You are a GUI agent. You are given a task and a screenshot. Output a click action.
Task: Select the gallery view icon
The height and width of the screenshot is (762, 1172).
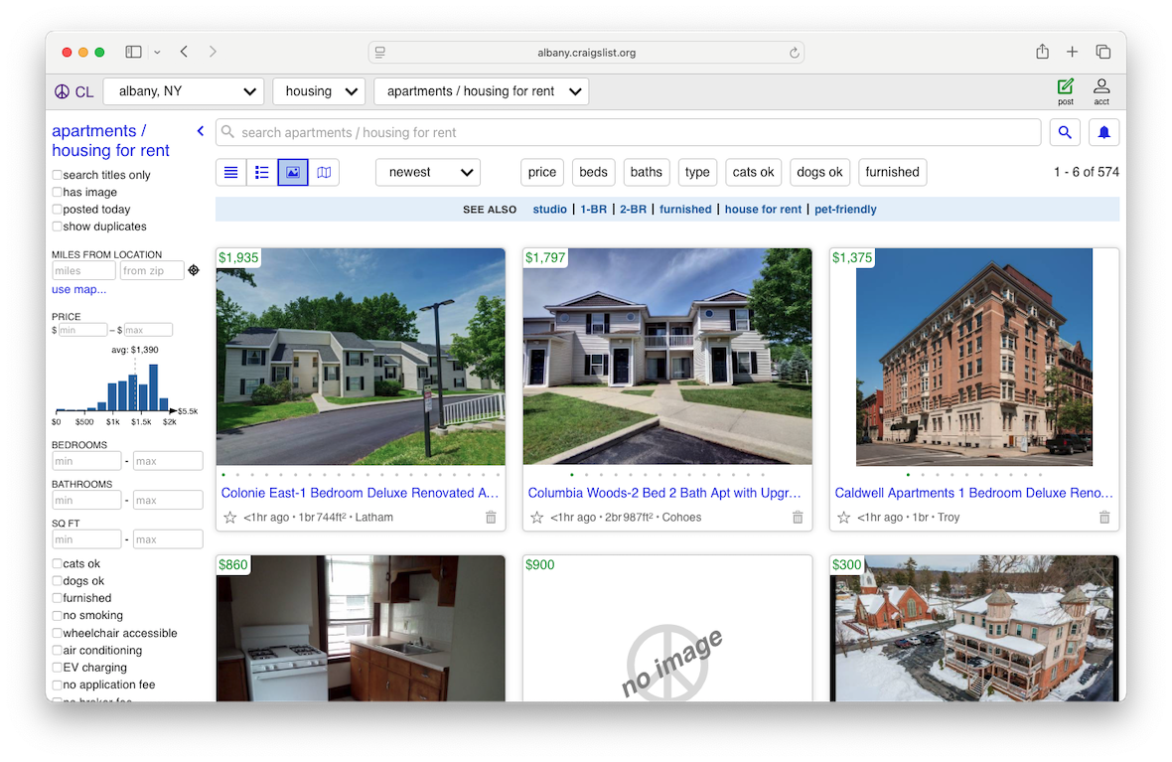[293, 172]
